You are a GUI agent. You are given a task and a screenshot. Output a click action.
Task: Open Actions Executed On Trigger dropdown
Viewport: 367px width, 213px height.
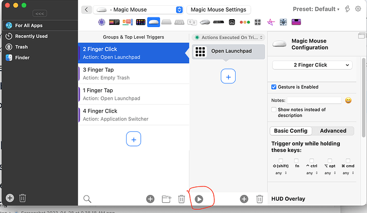tap(228, 37)
